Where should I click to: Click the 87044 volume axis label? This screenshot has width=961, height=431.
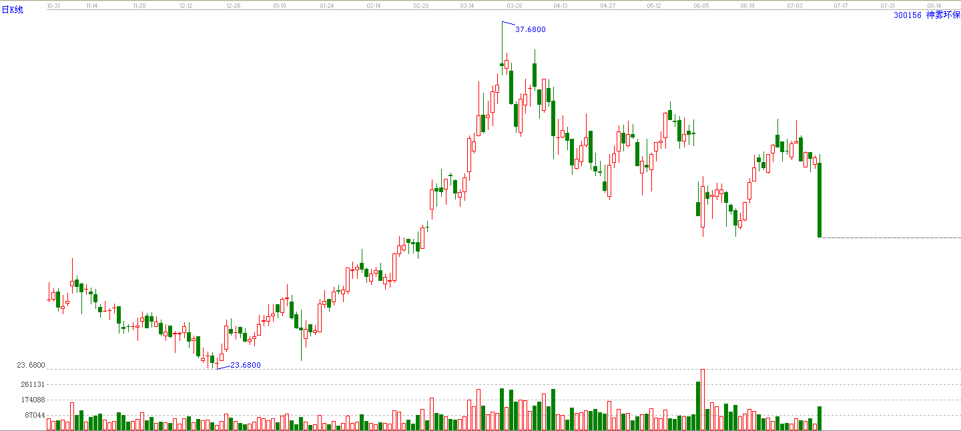pos(35,415)
